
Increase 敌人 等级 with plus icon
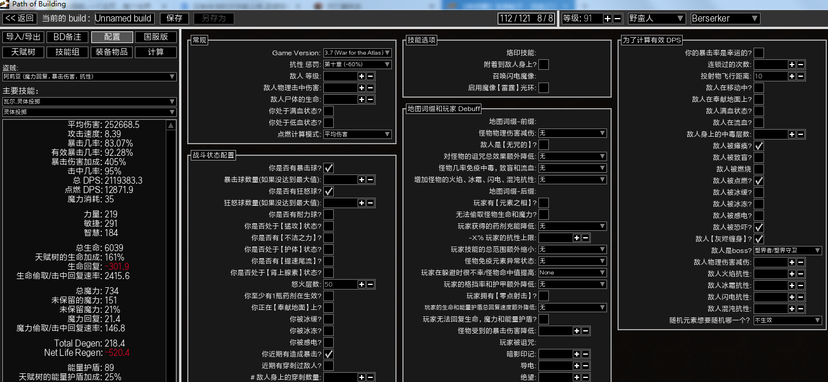point(361,76)
